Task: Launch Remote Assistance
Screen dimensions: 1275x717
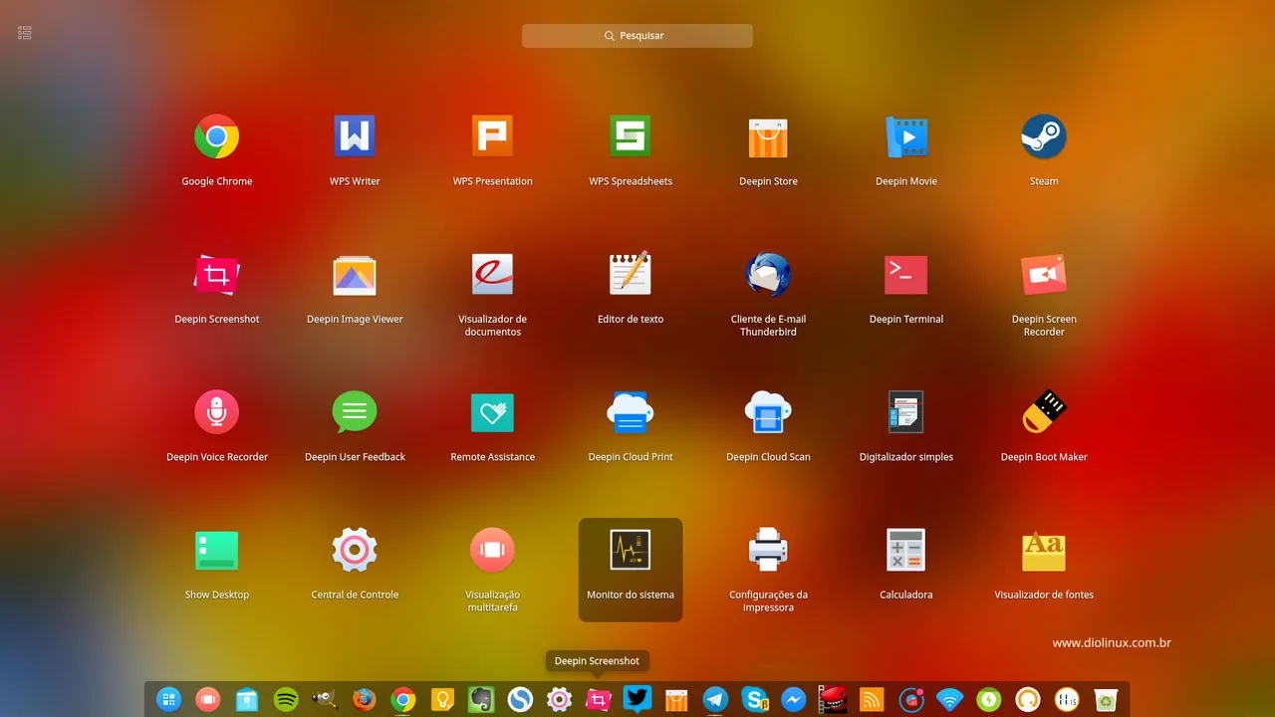Action: point(492,412)
